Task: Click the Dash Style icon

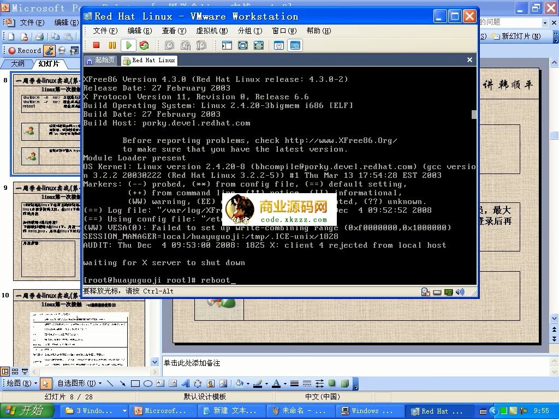Action: coord(307,384)
